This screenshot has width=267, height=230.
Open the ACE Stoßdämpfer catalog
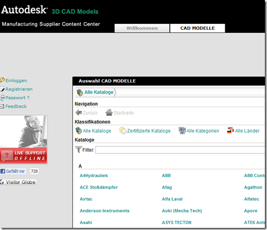99,187
